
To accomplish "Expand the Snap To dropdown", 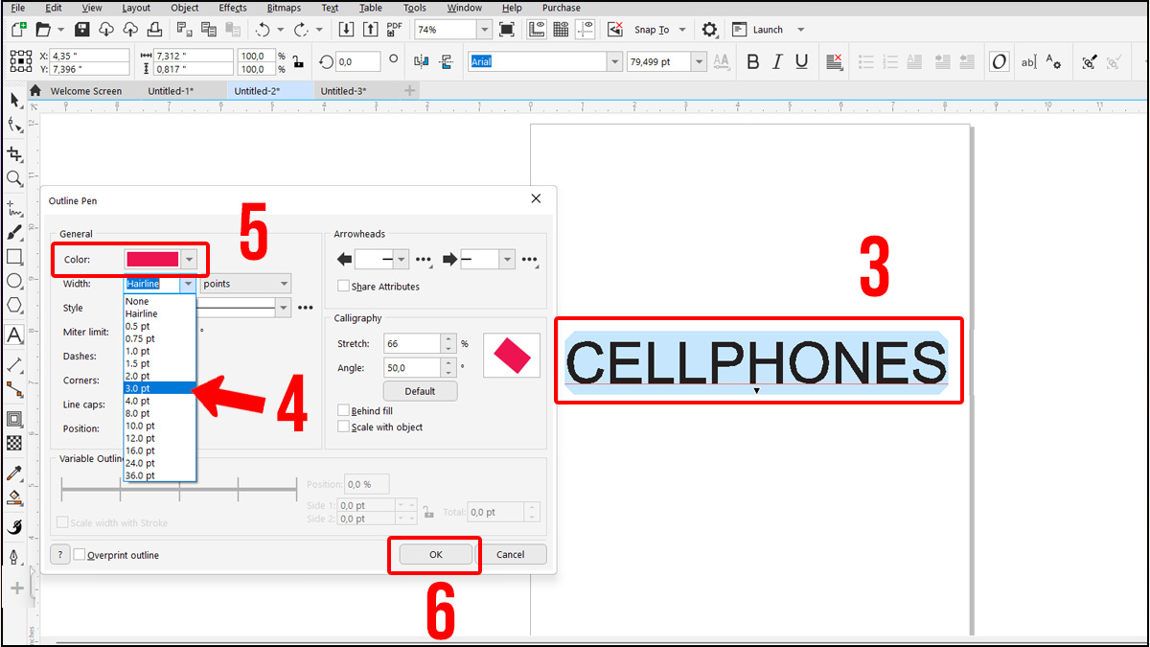I will coord(682,30).
